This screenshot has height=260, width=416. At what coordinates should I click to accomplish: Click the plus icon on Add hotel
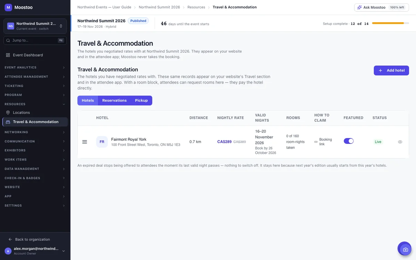pyautogui.click(x=380, y=70)
